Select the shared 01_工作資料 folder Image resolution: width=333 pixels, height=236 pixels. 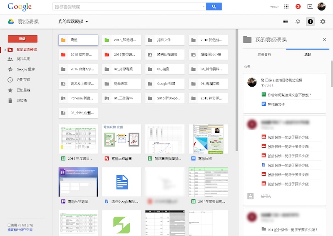(122, 98)
